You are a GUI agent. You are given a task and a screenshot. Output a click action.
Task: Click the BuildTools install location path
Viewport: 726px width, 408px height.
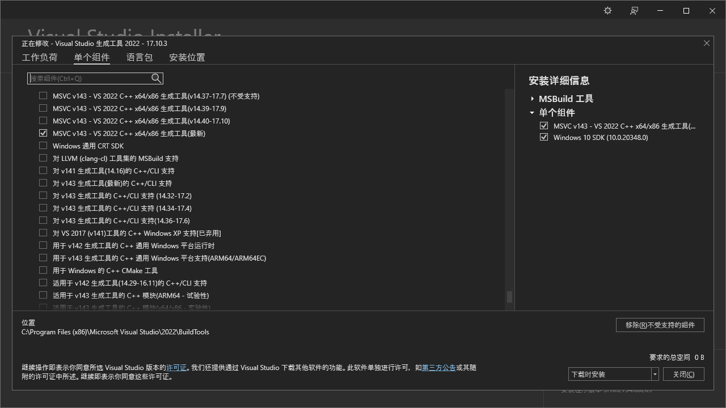tap(115, 332)
